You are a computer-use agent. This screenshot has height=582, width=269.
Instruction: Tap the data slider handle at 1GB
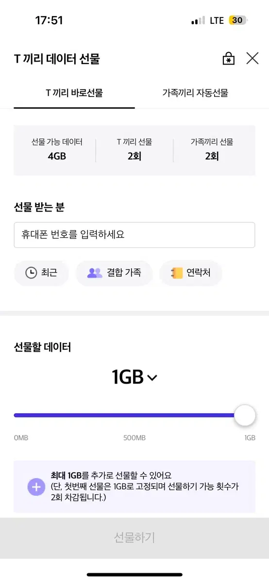click(x=245, y=415)
